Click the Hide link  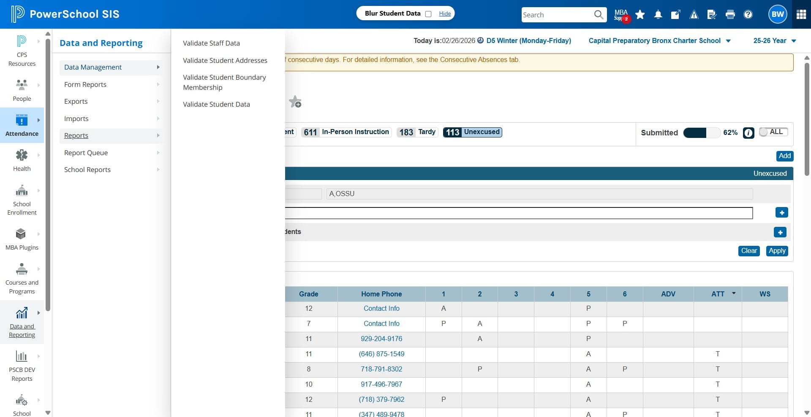pos(445,14)
